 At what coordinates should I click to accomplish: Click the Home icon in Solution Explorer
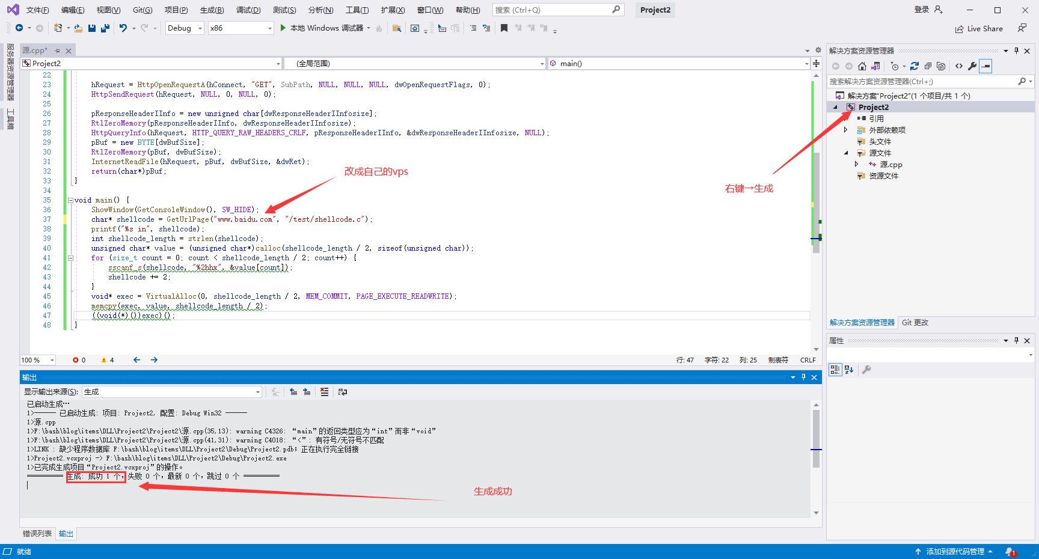click(x=862, y=66)
